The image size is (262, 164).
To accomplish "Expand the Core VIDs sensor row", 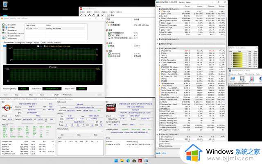I will pyautogui.click(x=160, y=11).
